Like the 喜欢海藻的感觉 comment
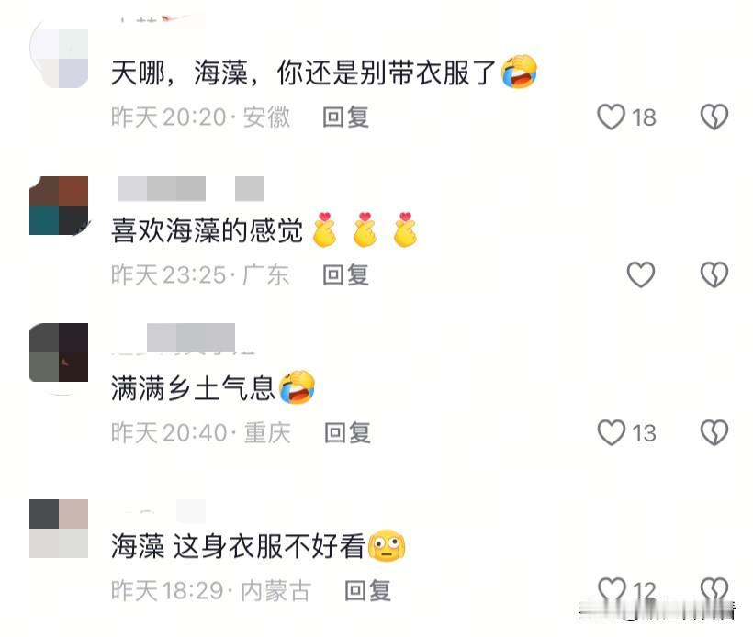The image size is (753, 637). tap(641, 274)
